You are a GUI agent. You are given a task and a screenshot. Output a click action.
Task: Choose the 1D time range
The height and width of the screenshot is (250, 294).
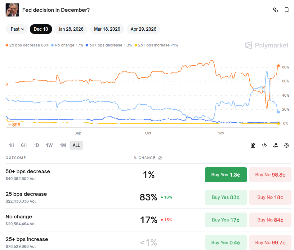point(36,145)
